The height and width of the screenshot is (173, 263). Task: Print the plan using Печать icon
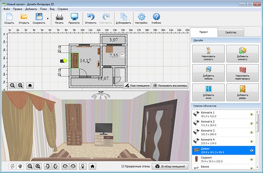pyautogui.click(x=59, y=18)
